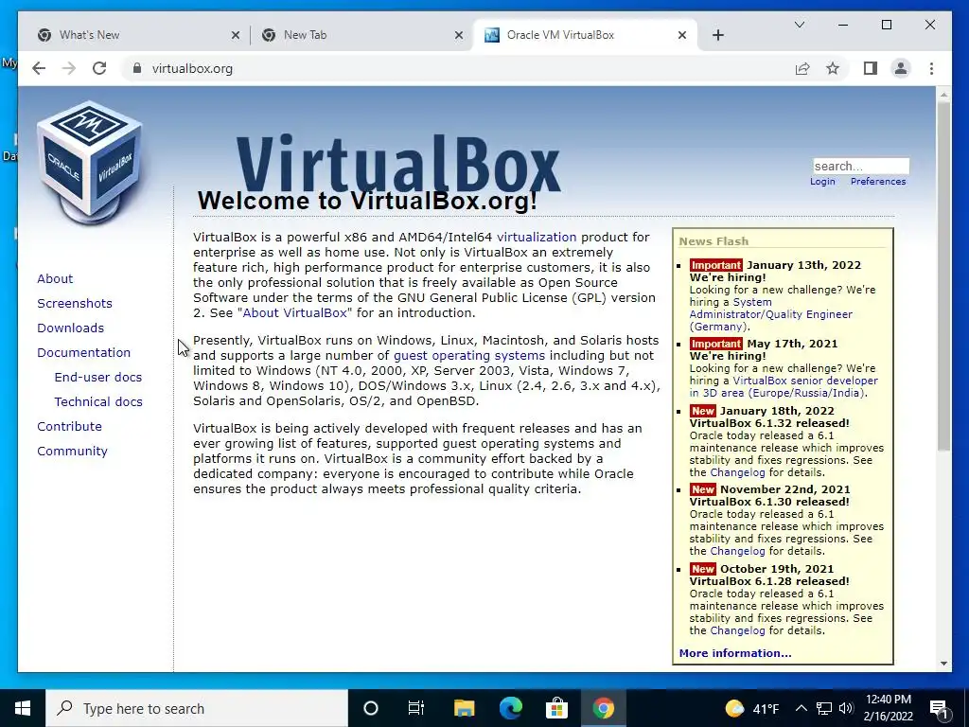Viewport: 969px width, 727px height.
Task: Open the clock showing 12:40 PM
Action: [888, 708]
